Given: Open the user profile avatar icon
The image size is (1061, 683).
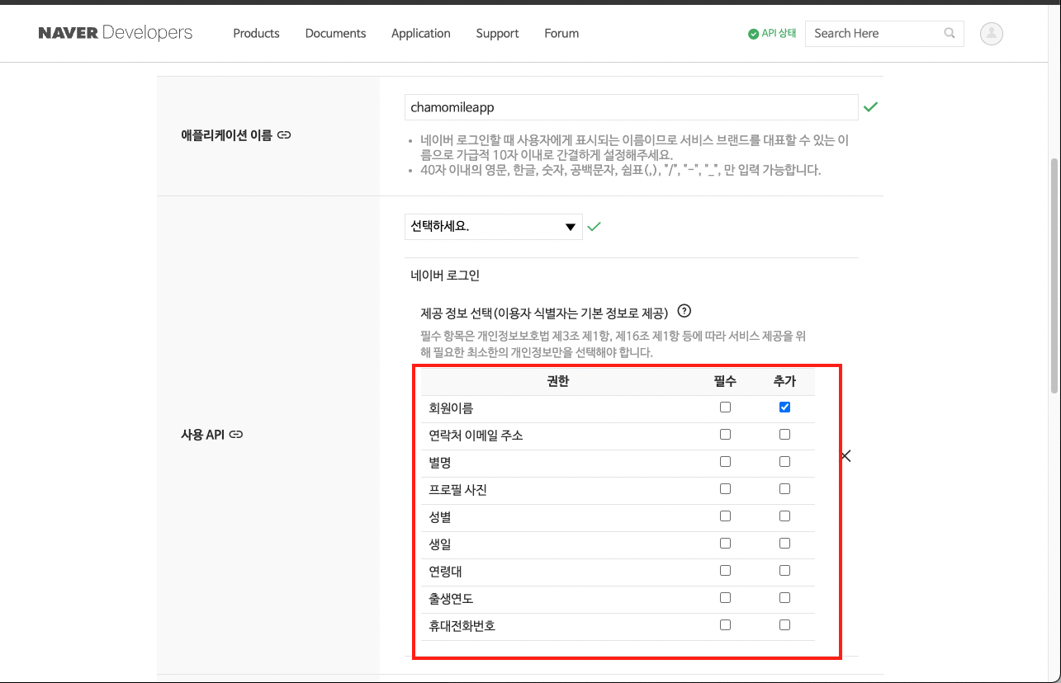Looking at the screenshot, I should (991, 34).
